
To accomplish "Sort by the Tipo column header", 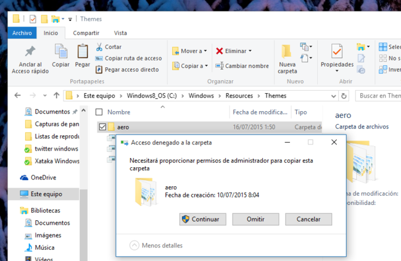I will (x=301, y=112).
